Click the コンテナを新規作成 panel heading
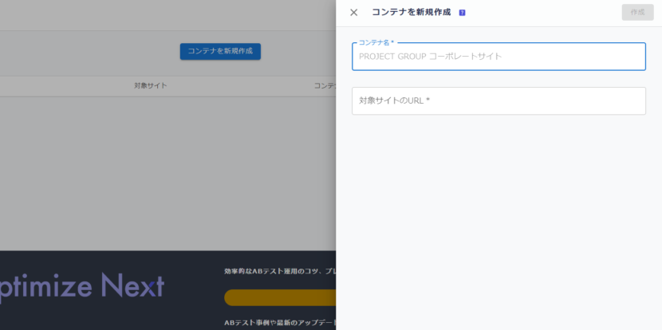This screenshot has height=330, width=662. (x=411, y=13)
